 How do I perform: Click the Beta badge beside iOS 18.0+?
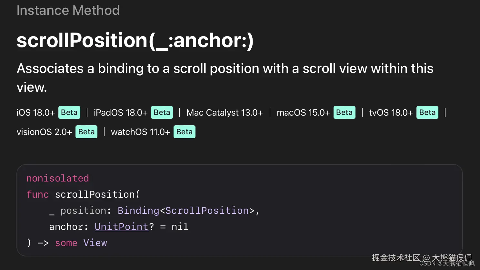pos(69,112)
